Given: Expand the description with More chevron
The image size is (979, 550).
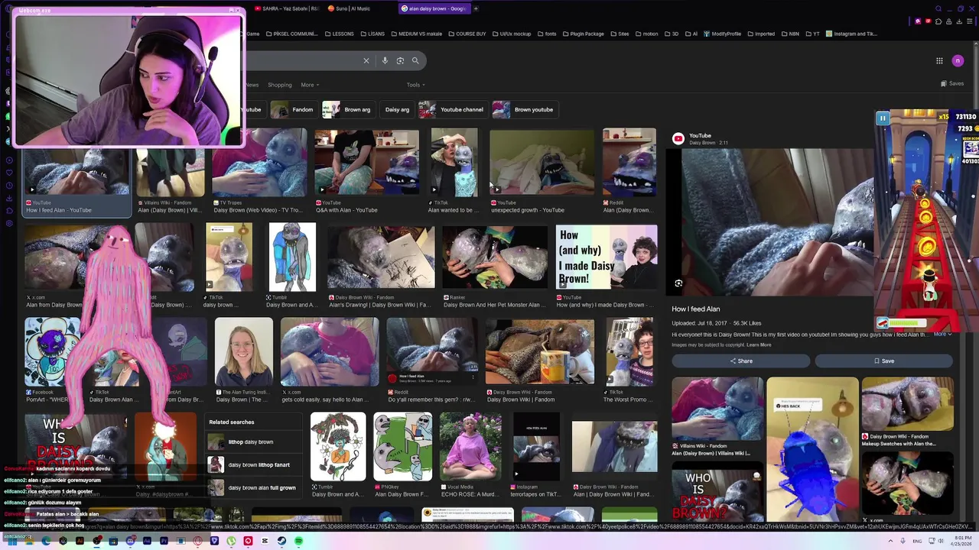Looking at the screenshot, I should [942, 334].
